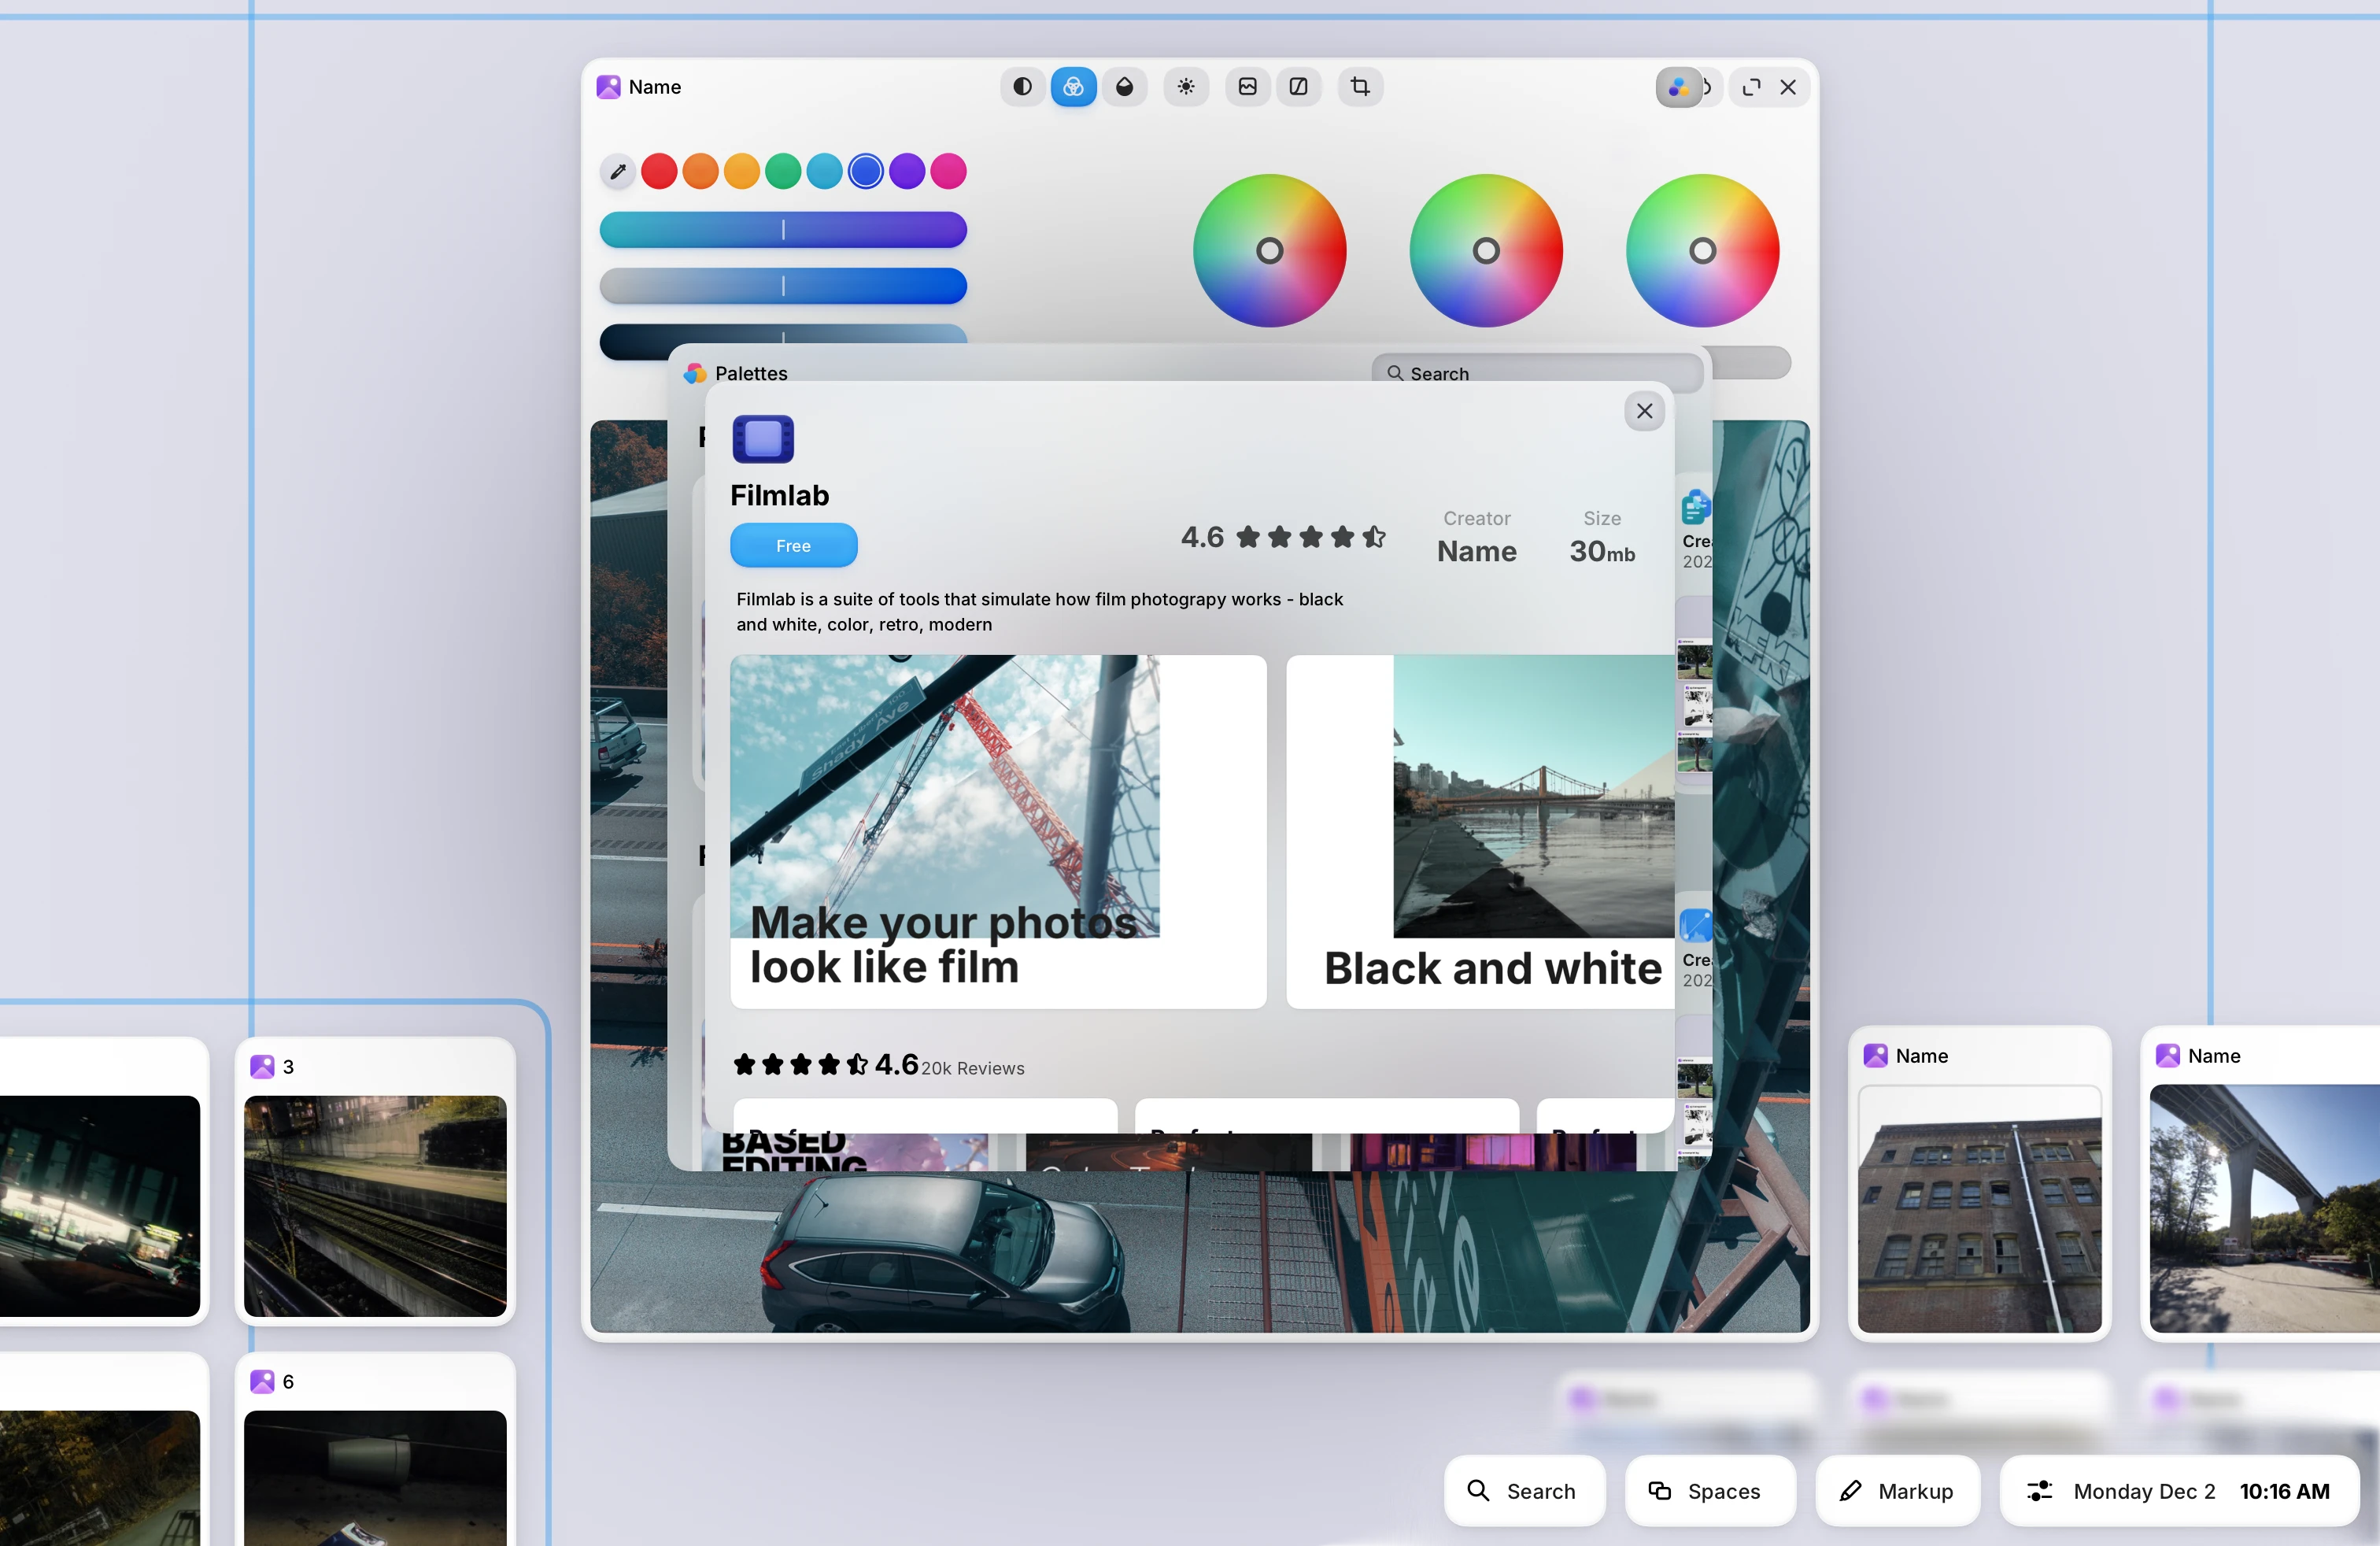Choose the green color swatch
The image size is (2380, 1546).
(x=783, y=171)
